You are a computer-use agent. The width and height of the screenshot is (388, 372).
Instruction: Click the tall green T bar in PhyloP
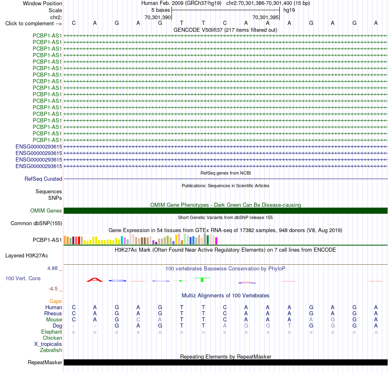point(202,279)
